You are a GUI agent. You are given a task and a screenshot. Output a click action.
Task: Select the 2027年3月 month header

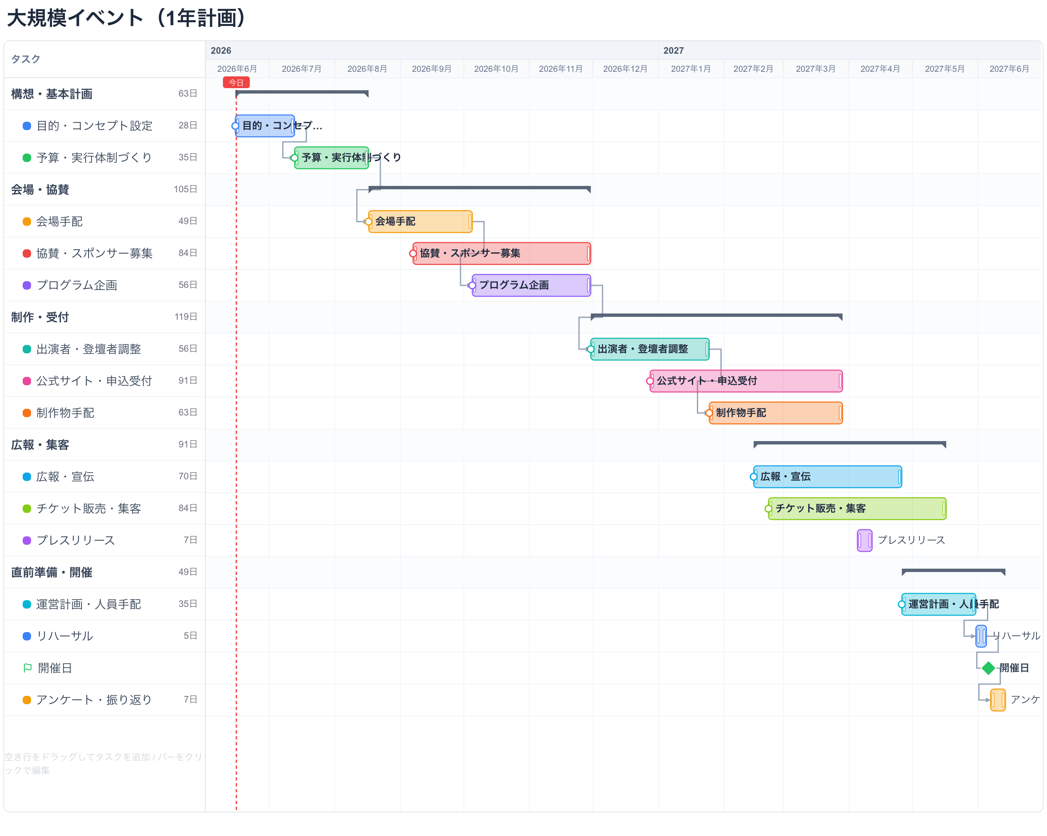(815, 69)
